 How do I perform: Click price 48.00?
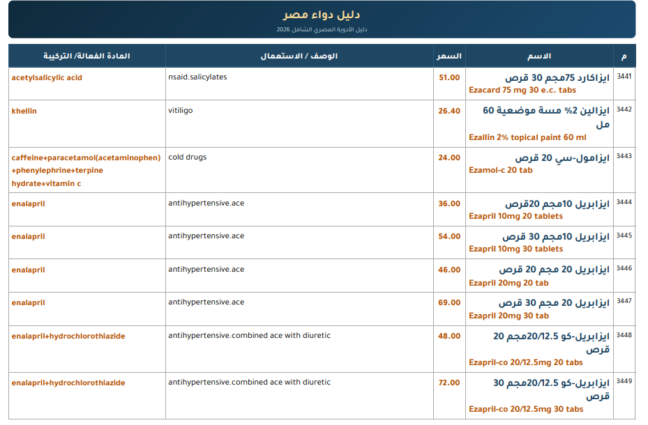coord(449,336)
